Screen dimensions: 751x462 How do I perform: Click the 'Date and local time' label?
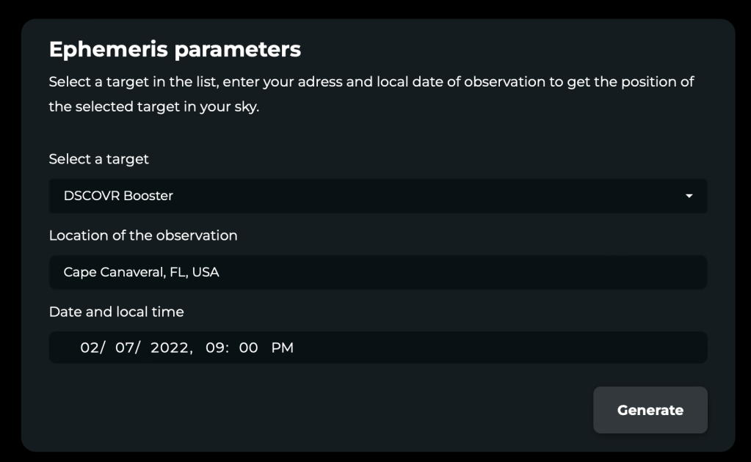click(x=117, y=312)
